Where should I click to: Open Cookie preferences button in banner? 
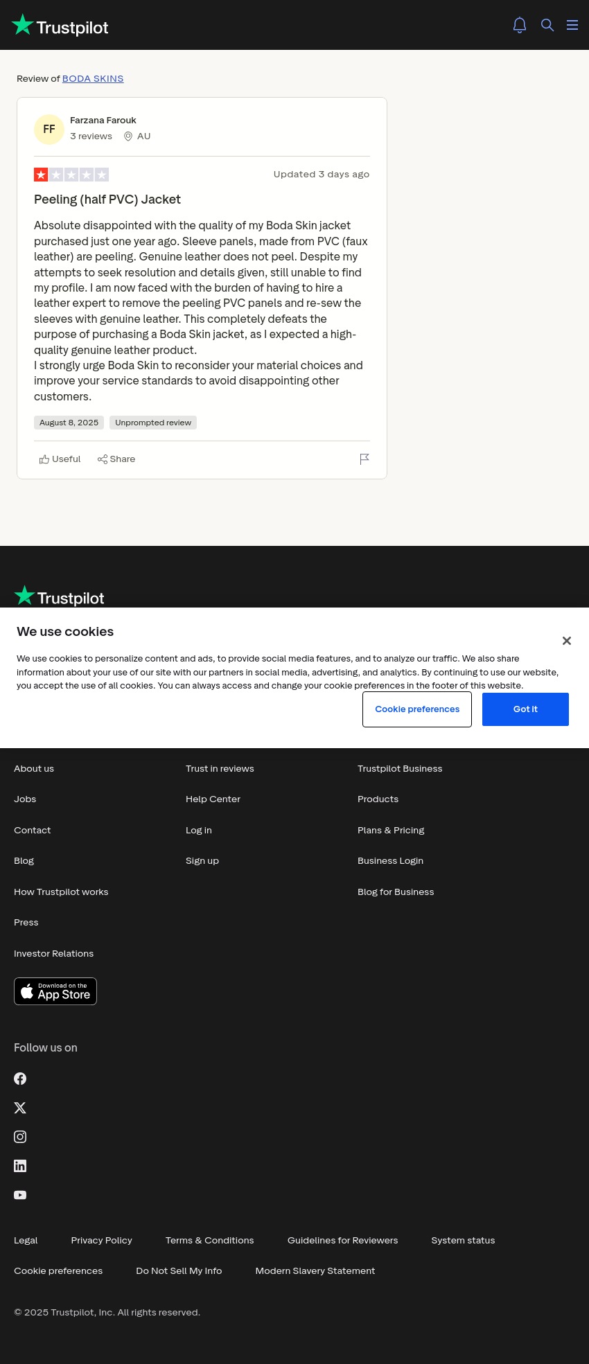pos(417,709)
